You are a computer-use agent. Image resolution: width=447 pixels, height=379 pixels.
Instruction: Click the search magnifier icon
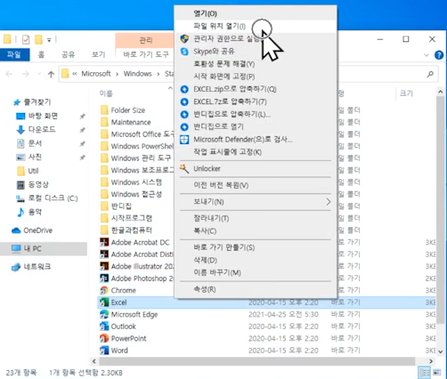pyautogui.click(x=430, y=74)
